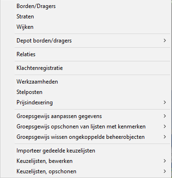Expand arrow for Groepsgewijs aanpassen gegevens
The width and height of the screenshot is (172, 178).
[x=164, y=116]
